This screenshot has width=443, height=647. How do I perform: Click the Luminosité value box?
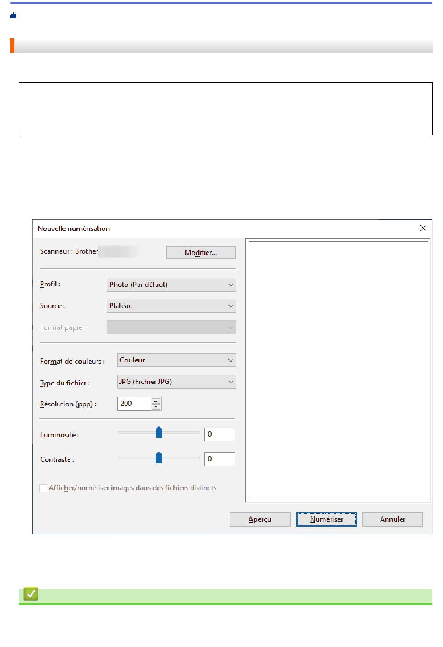(220, 434)
